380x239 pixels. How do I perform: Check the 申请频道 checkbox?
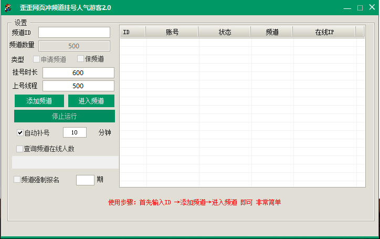tap(36, 59)
